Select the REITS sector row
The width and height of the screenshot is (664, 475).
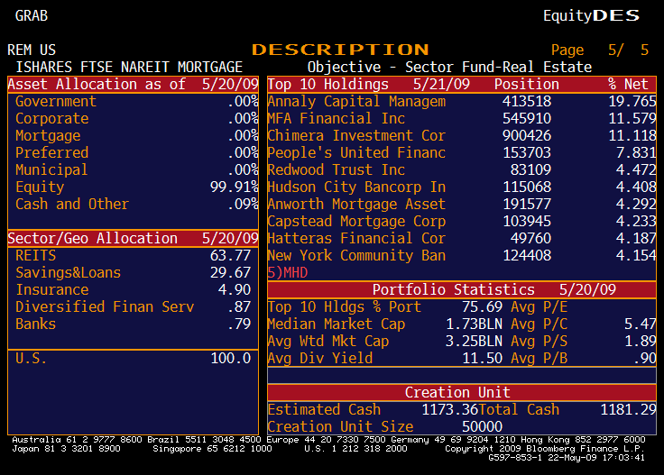tap(133, 255)
